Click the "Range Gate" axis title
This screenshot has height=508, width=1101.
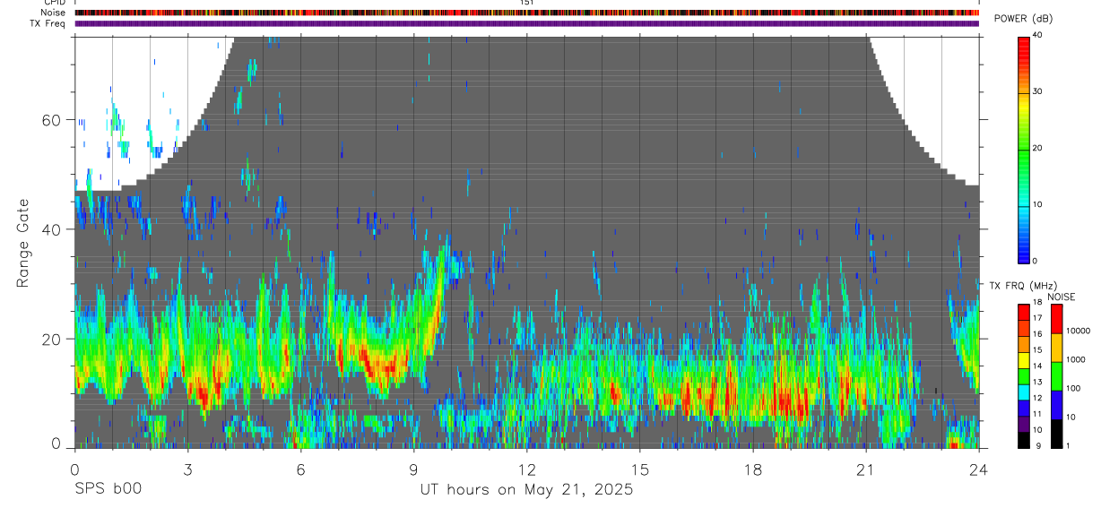[22, 242]
